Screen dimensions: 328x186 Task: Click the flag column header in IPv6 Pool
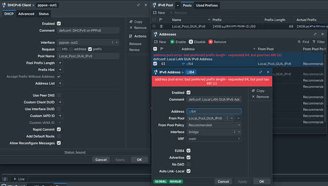(161, 20)
